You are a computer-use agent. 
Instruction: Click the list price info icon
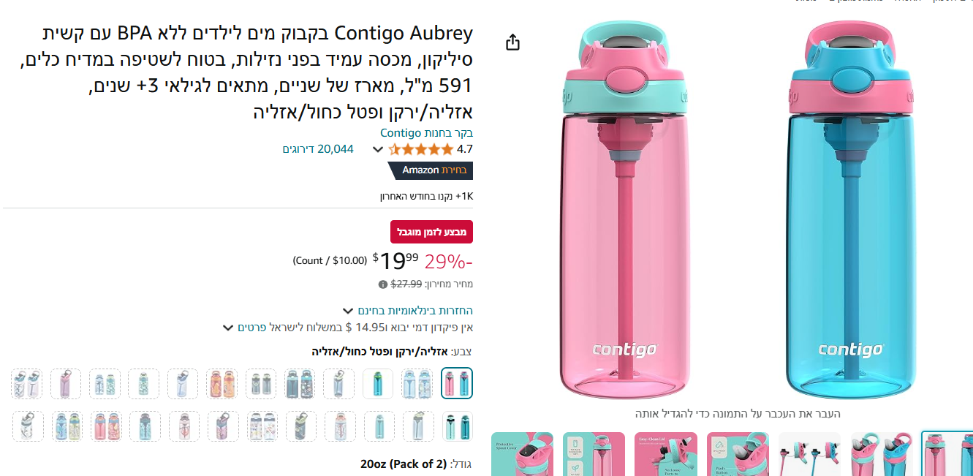click(382, 284)
